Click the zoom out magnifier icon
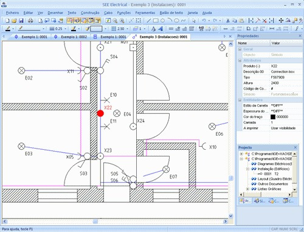The height and width of the screenshot is (232, 304). click(x=115, y=21)
